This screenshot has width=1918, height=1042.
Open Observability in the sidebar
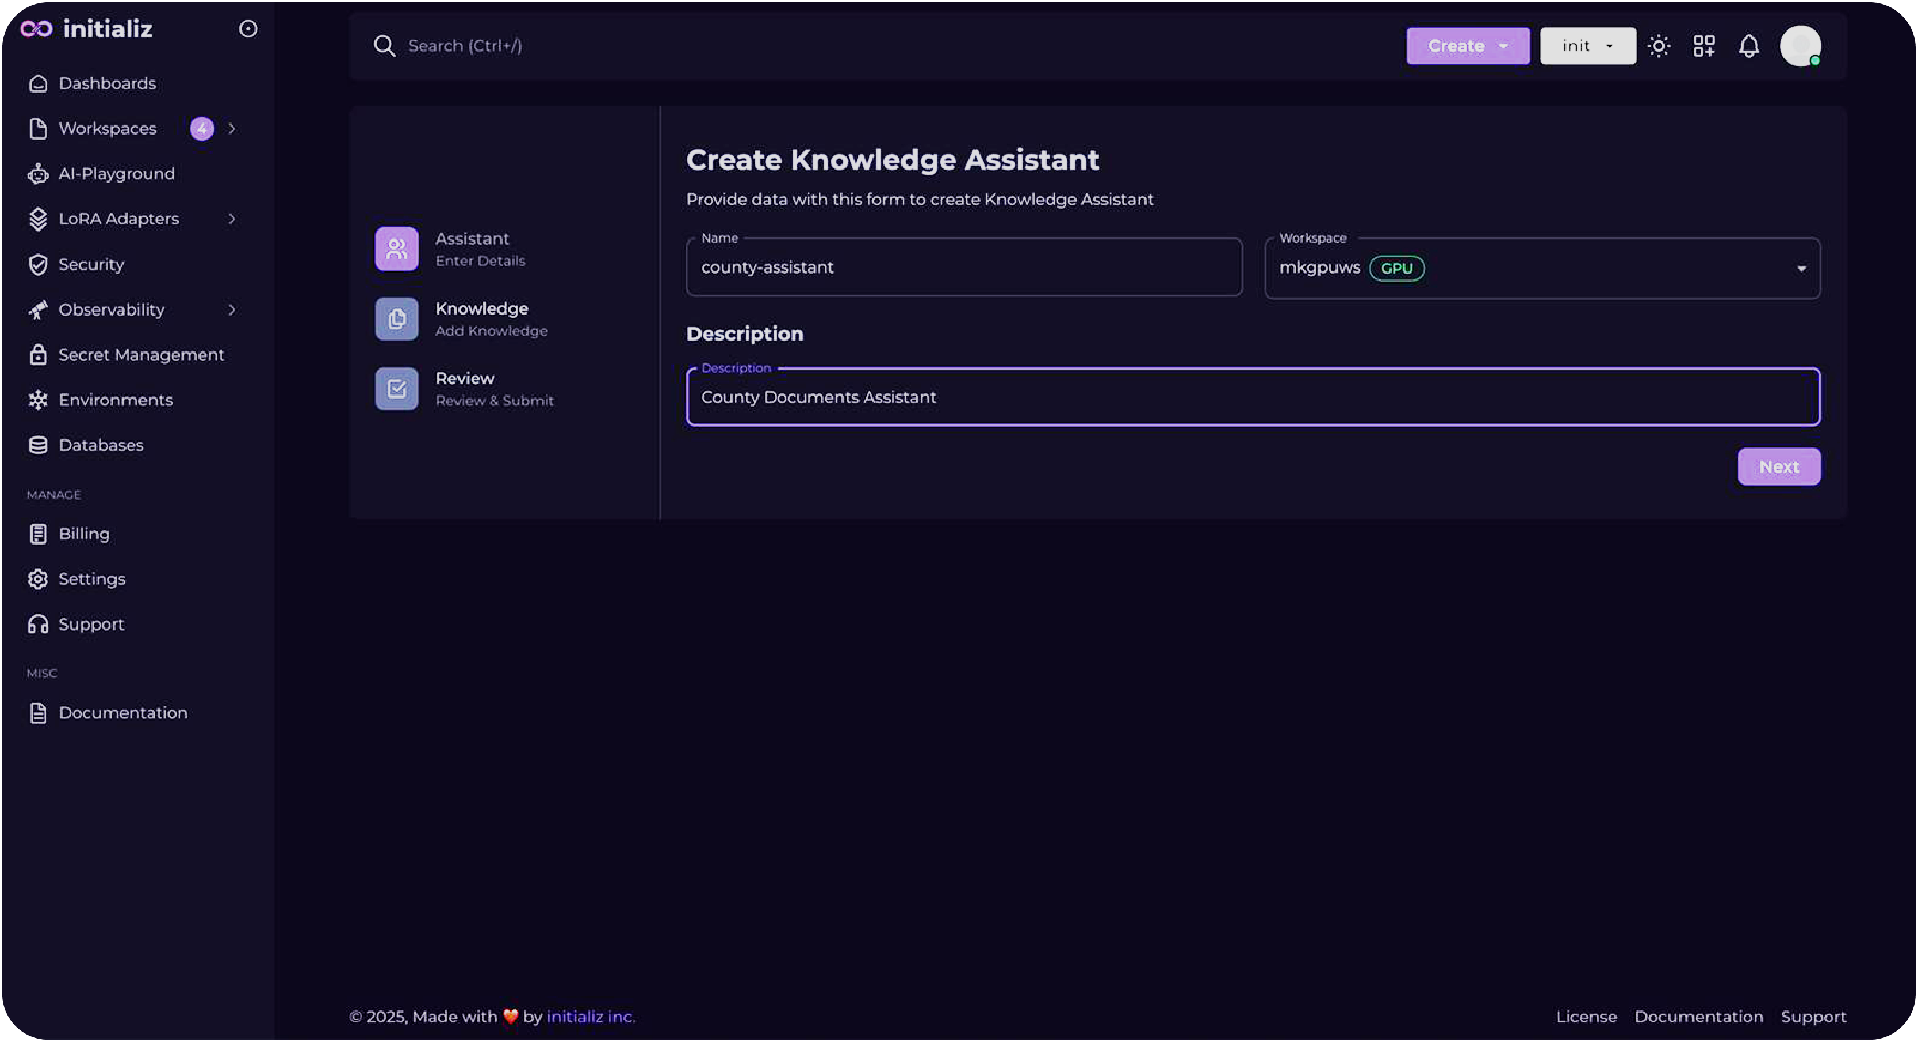pos(112,309)
